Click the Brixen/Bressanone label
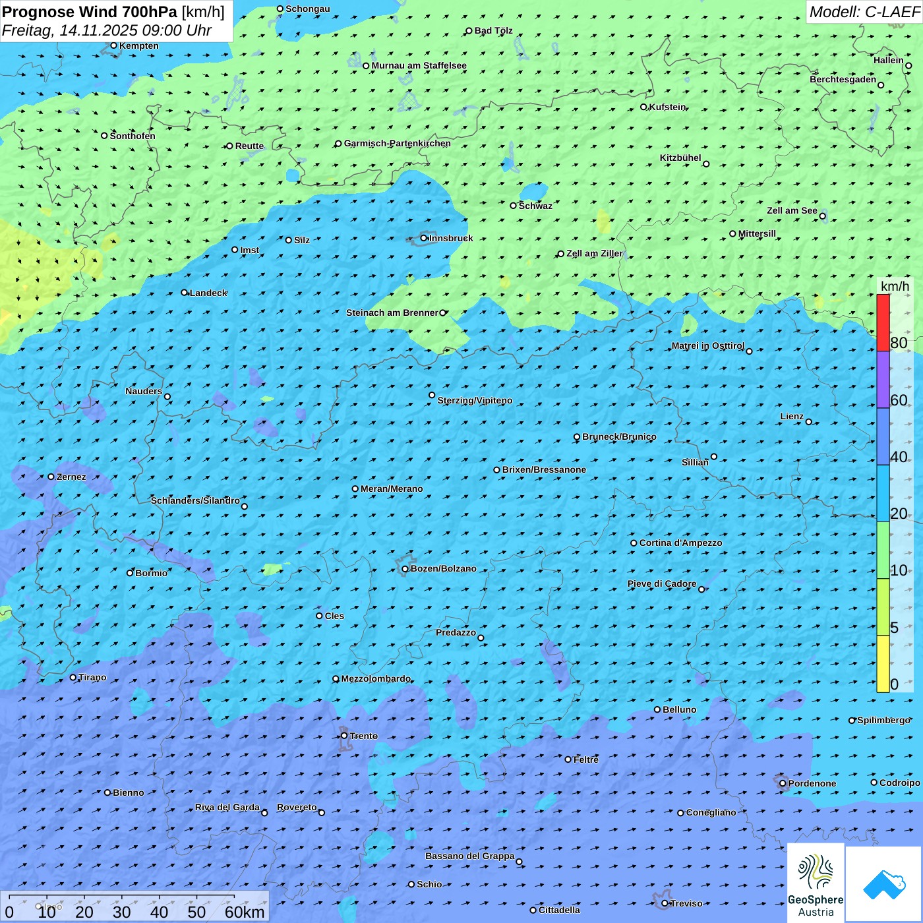Viewport: 923px width, 923px height. pyautogui.click(x=544, y=470)
